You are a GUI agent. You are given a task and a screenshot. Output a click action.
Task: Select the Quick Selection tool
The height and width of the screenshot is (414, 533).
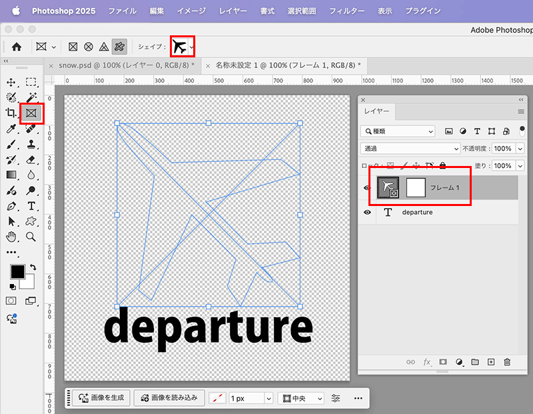pyautogui.click(x=11, y=97)
